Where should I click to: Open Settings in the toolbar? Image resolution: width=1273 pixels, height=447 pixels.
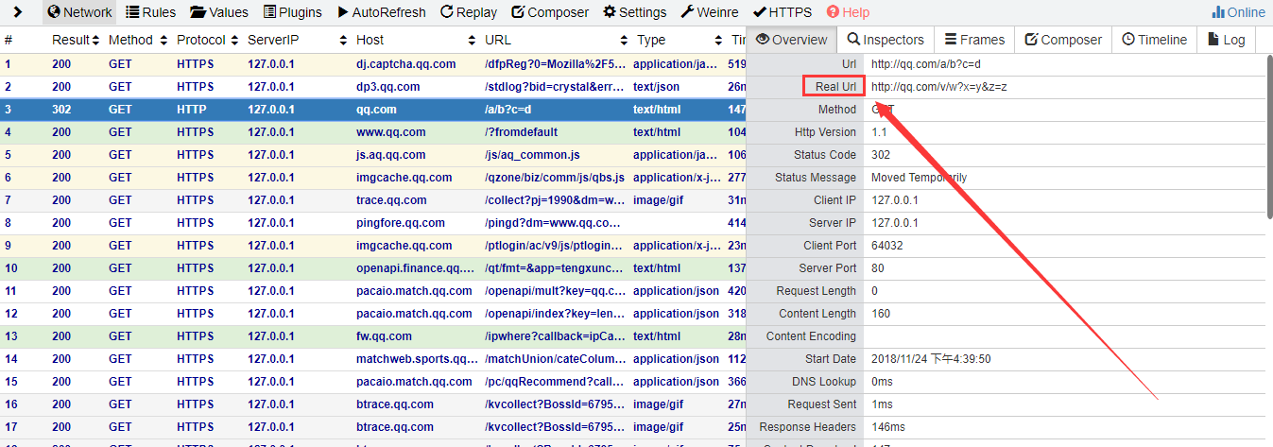pos(634,12)
